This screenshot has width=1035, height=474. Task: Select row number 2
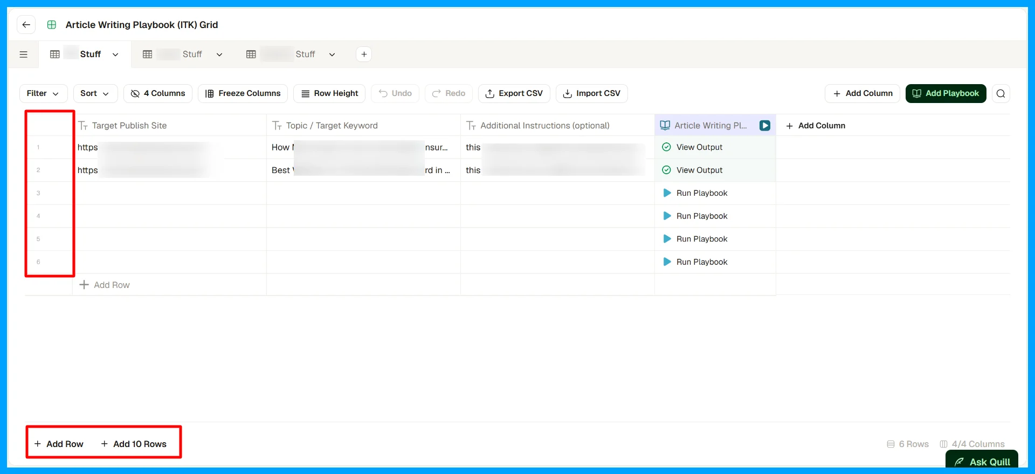coord(38,170)
